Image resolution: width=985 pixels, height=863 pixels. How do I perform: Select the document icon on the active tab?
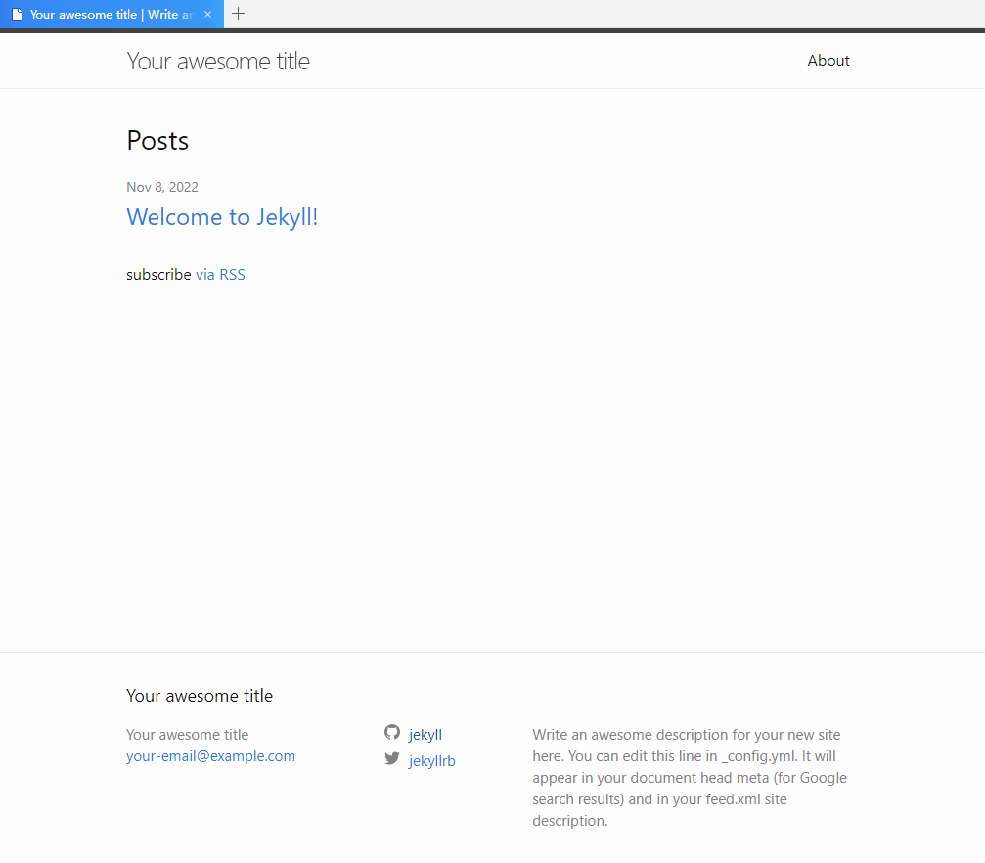pos(15,14)
